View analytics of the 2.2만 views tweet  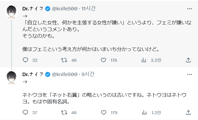144,60
